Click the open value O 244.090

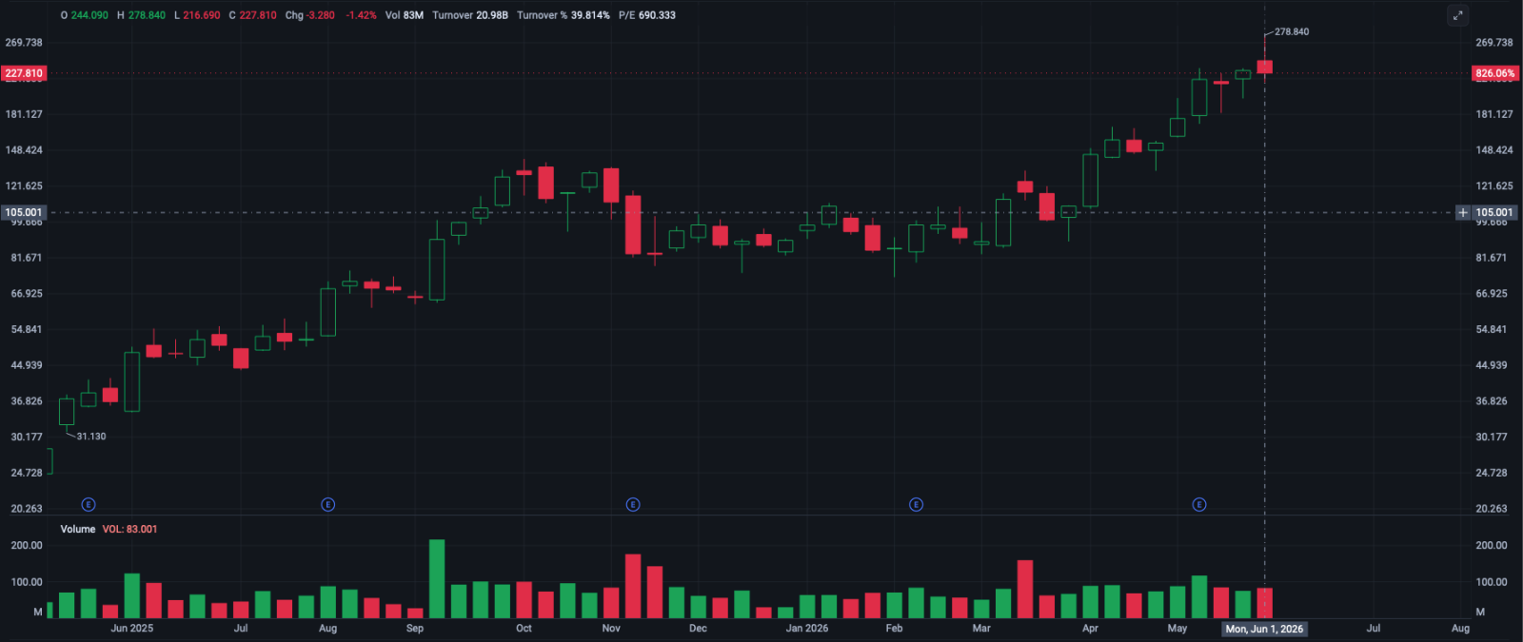coord(85,15)
